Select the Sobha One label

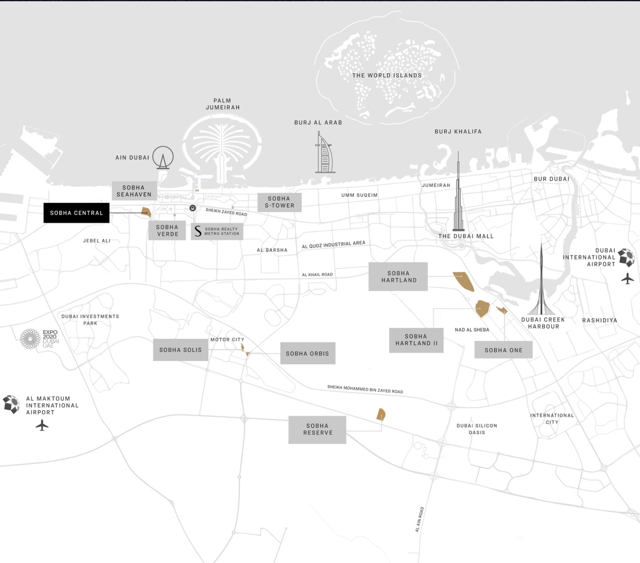(x=503, y=350)
